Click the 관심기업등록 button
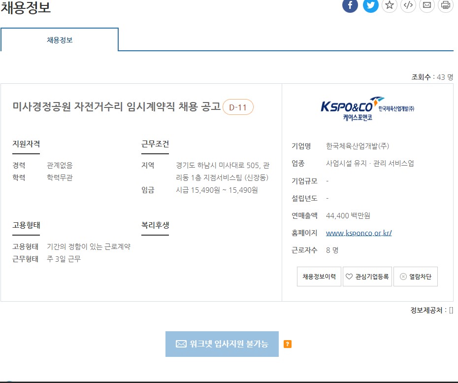458x383 pixels. [x=367, y=277]
